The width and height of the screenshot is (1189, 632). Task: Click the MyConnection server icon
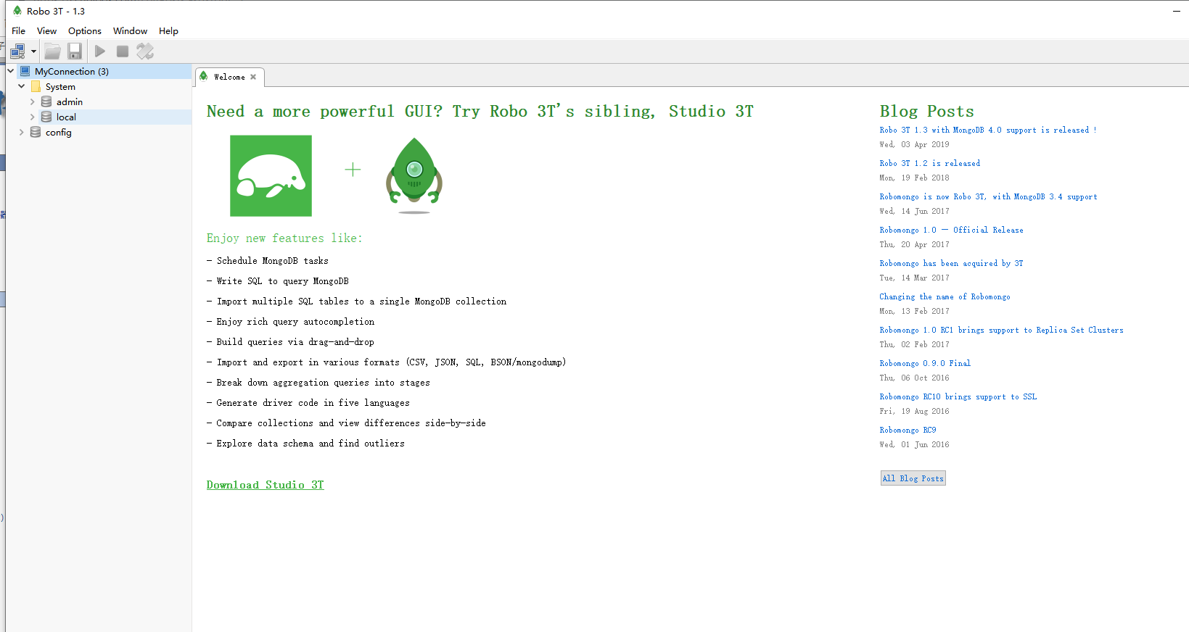[25, 71]
